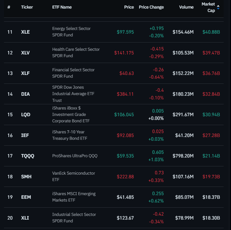The width and height of the screenshot is (231, 230).
Task: Sort table by Price column header
Action: pos(129,7)
